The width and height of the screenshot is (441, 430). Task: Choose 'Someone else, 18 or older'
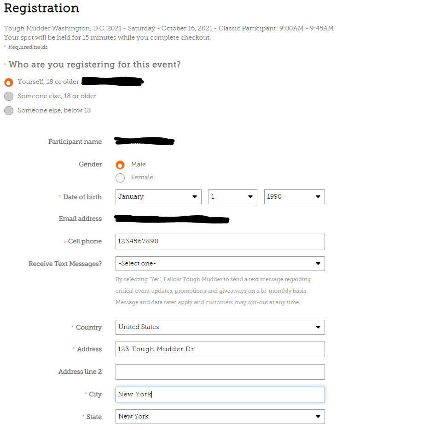point(9,96)
